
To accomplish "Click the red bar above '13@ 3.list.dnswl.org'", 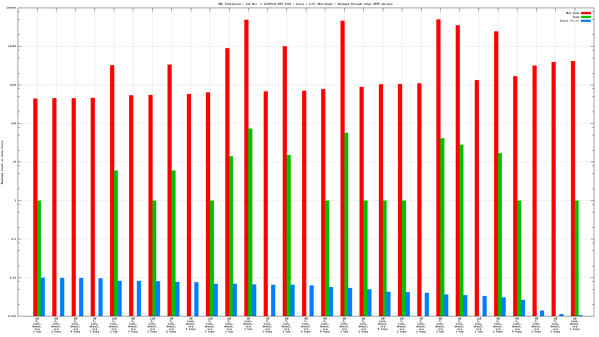I will point(112,190).
